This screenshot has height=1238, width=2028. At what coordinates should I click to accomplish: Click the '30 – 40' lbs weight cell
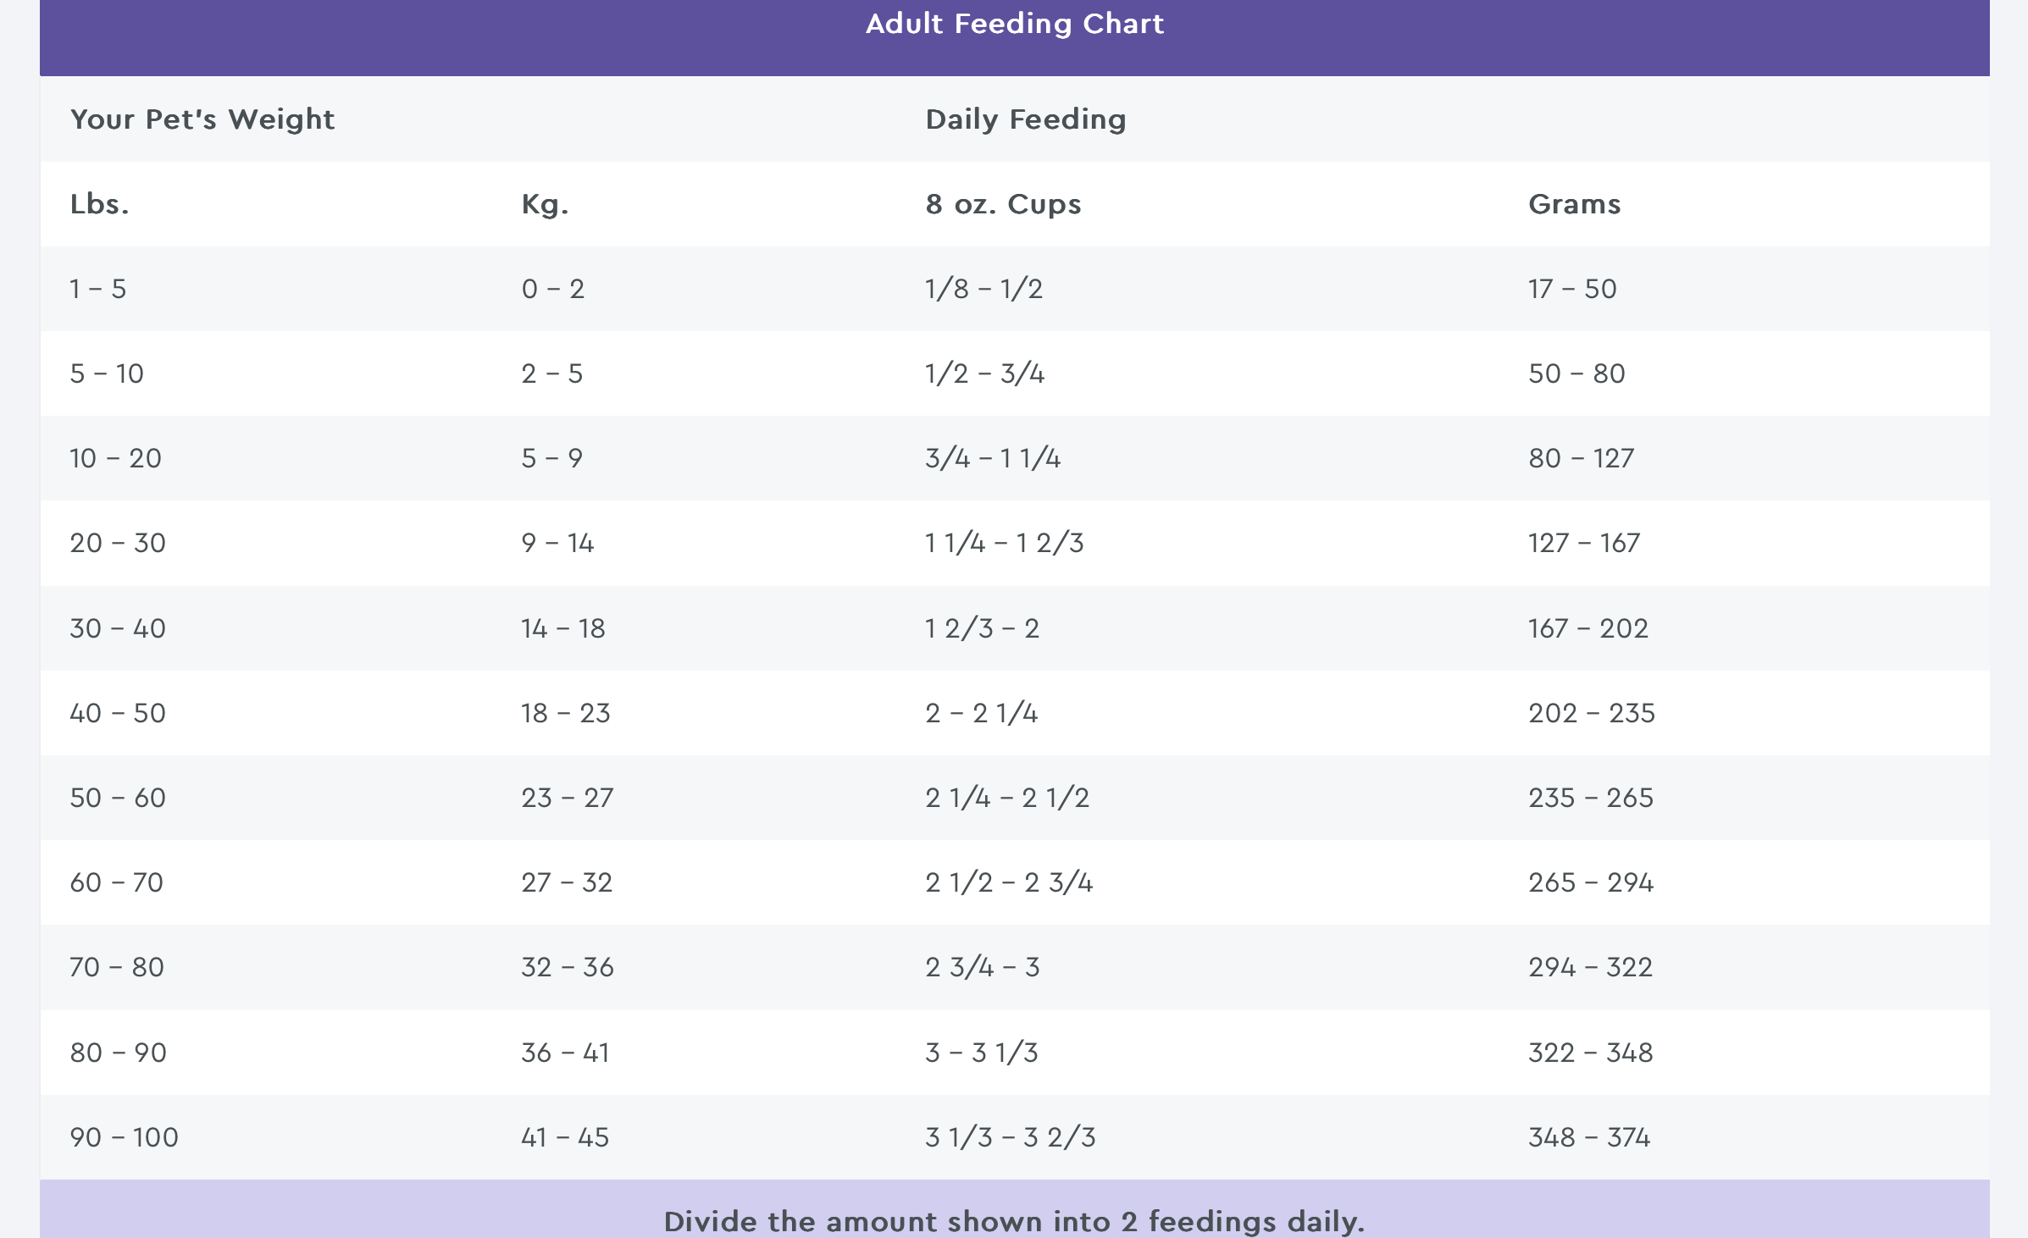point(118,628)
